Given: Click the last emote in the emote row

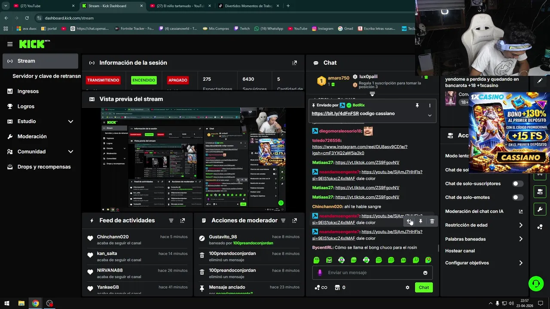Looking at the screenshot, I should tap(428, 260).
